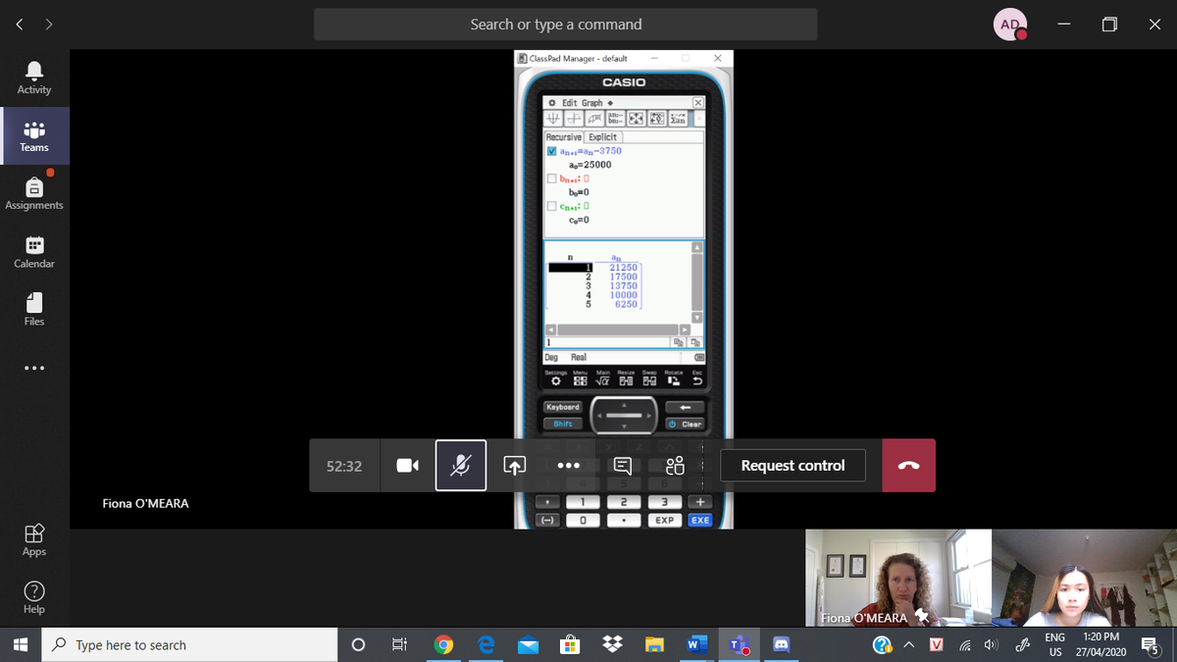
Task: Open the Edit menu in ClassPad
Action: tap(569, 103)
